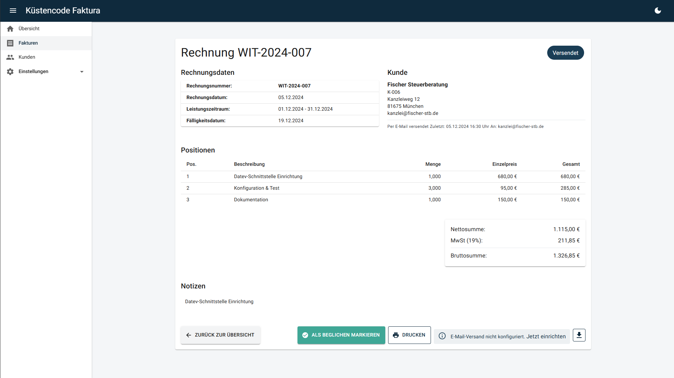
Task: Click the note Datev-Schnittstelle Einrichtung
Action: [219, 301]
